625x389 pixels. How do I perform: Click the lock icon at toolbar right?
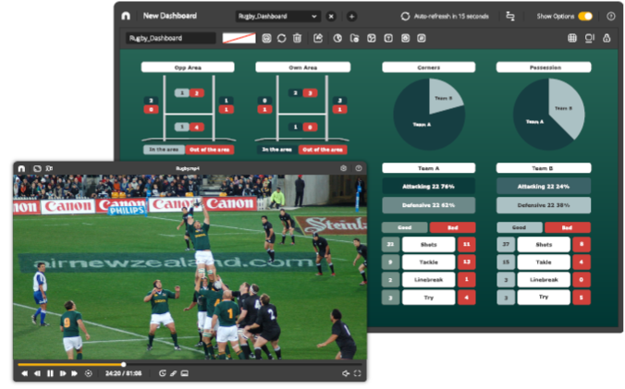tap(607, 39)
